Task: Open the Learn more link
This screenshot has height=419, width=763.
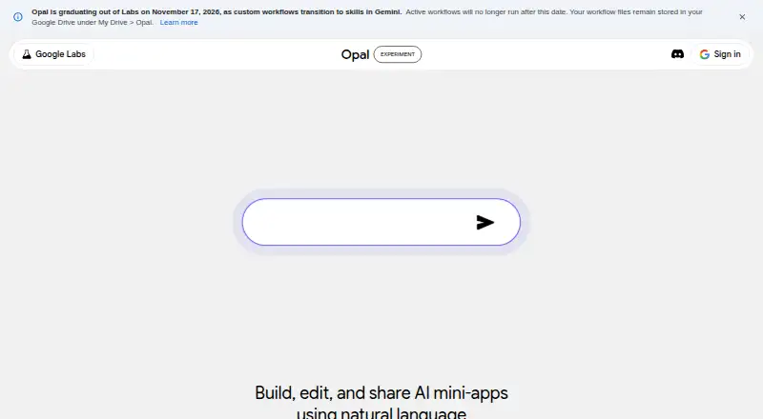Action: 178,22
